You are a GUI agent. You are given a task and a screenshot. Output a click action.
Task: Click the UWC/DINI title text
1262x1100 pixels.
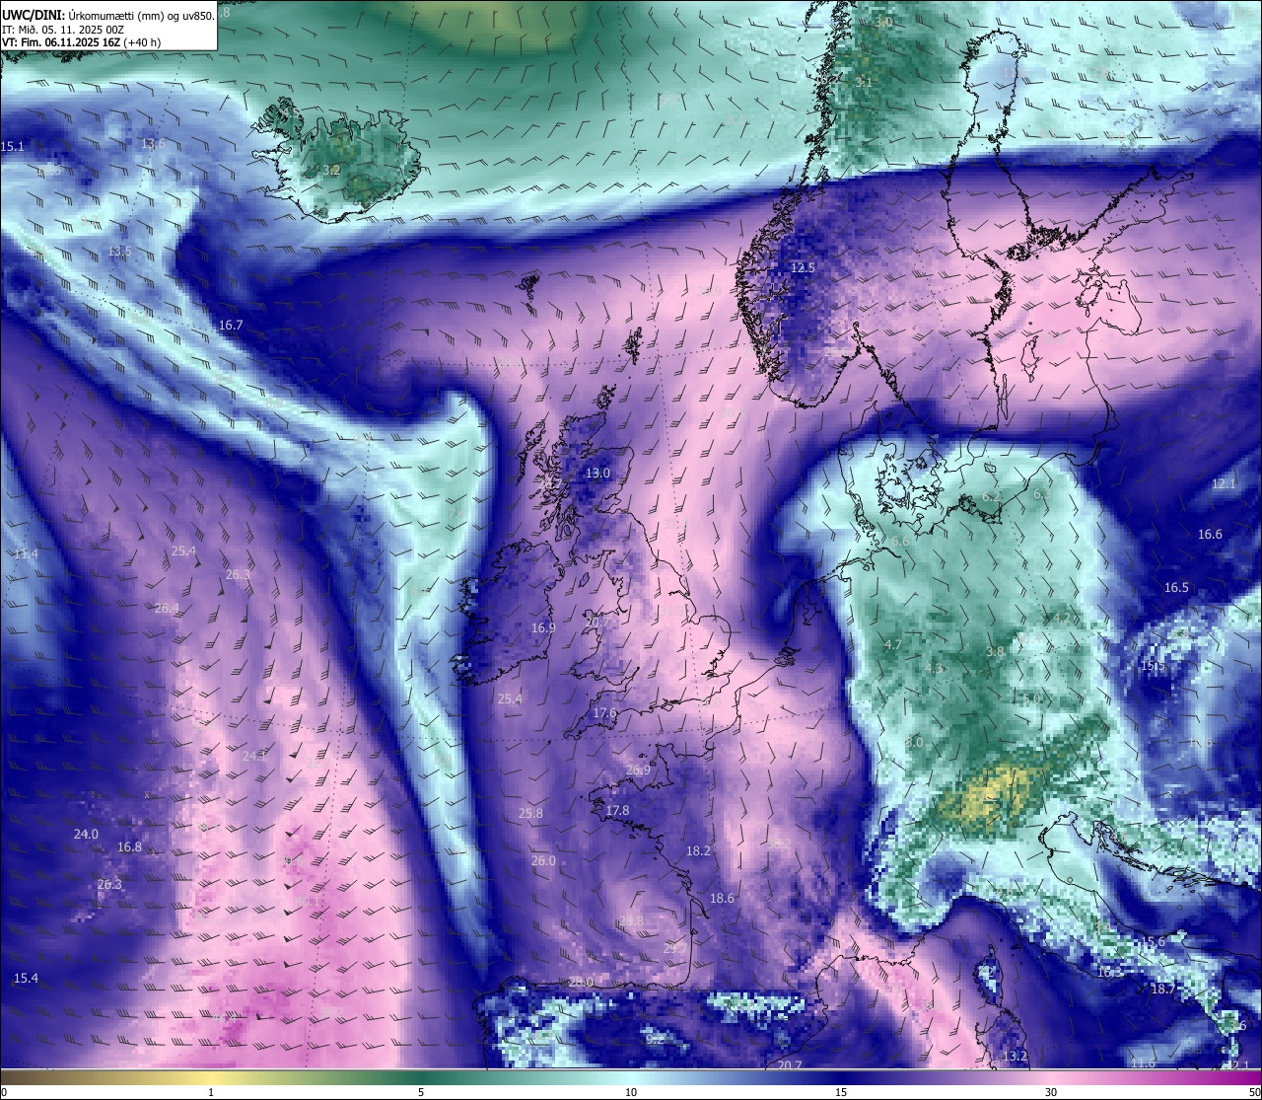tap(33, 15)
